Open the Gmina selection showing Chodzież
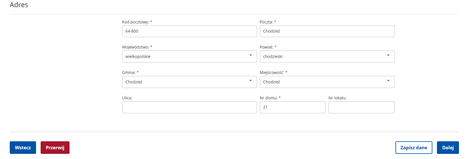The width and height of the screenshot is (471, 159). tap(189, 82)
